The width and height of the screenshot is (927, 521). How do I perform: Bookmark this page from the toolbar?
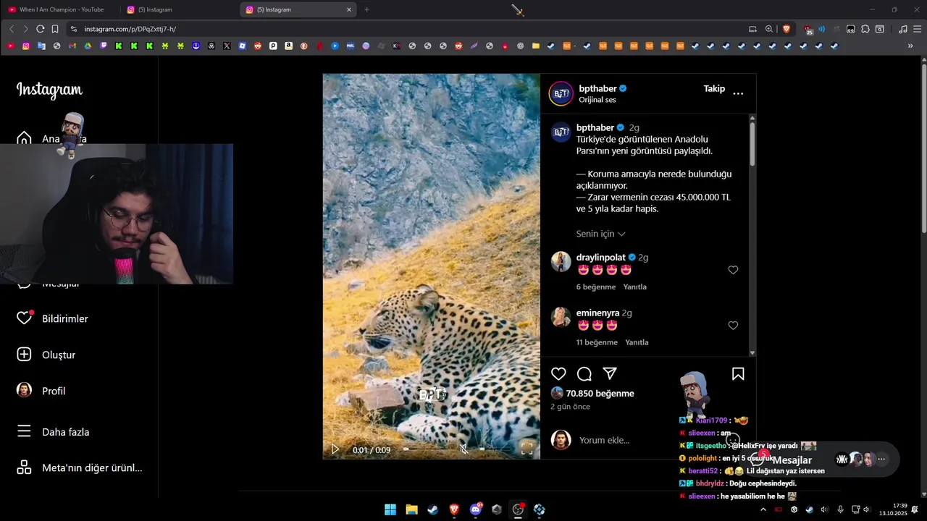tap(55, 29)
